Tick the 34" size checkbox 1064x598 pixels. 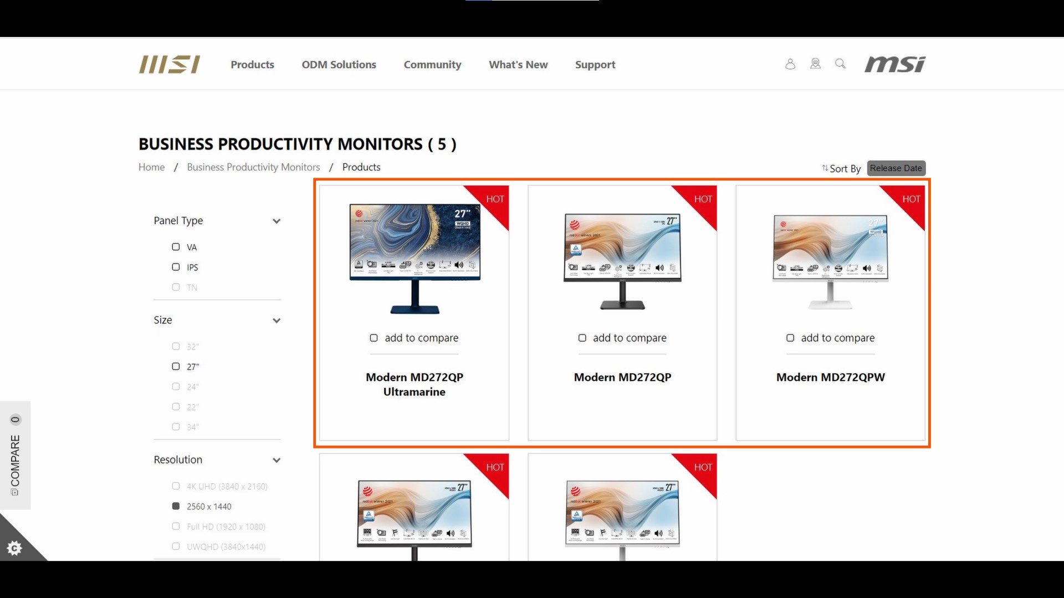pos(176,427)
